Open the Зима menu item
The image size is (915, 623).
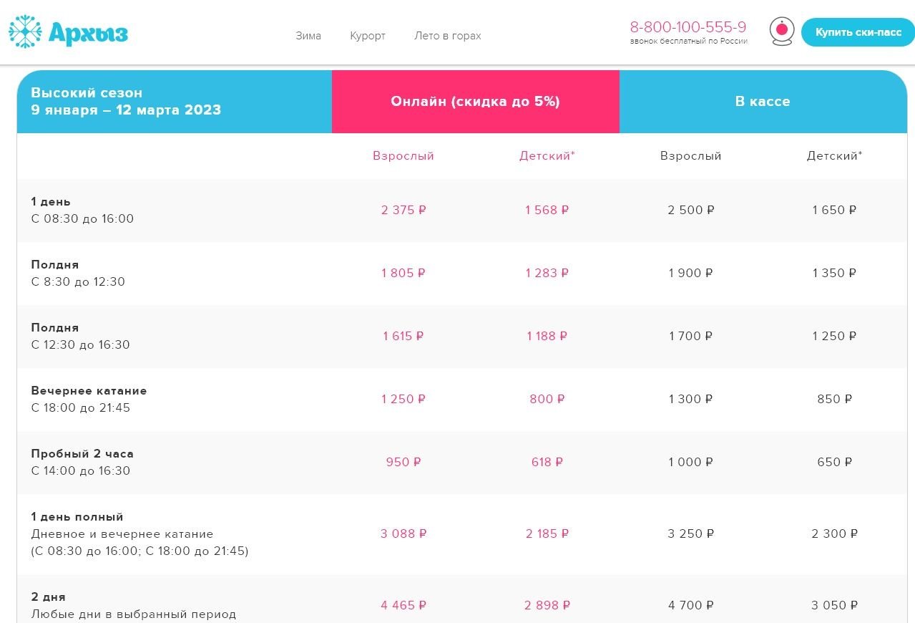(x=308, y=36)
